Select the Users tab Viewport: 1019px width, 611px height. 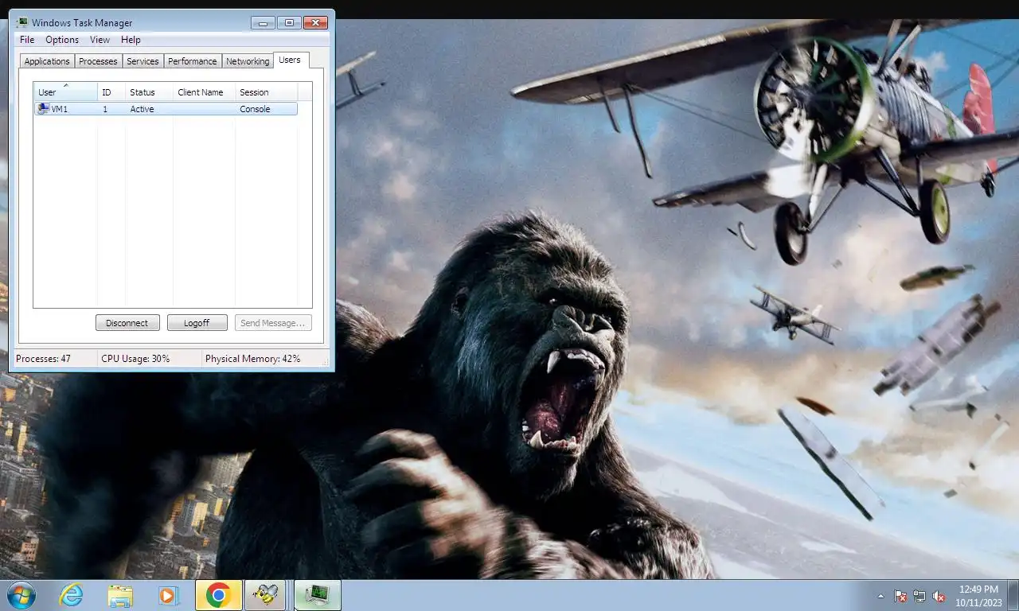click(290, 60)
